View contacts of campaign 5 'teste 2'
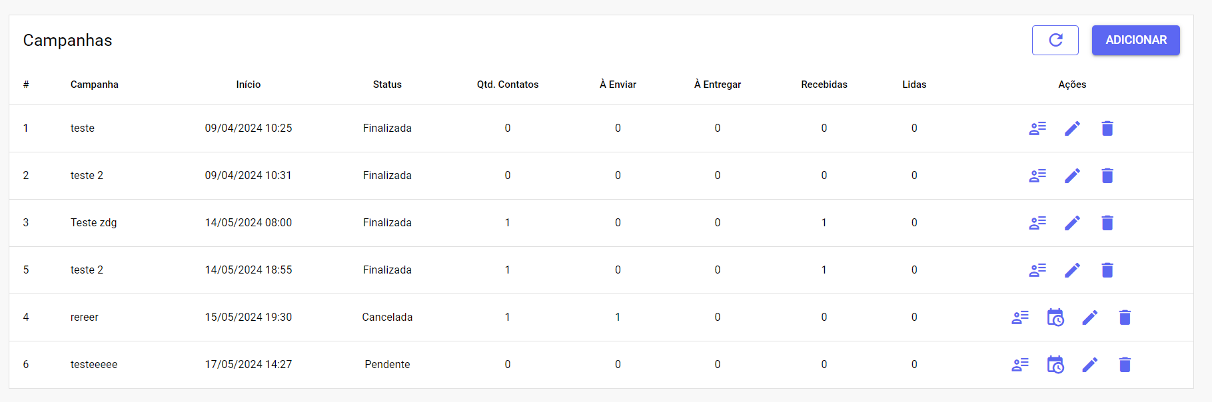The height and width of the screenshot is (402, 1212). (x=1037, y=270)
